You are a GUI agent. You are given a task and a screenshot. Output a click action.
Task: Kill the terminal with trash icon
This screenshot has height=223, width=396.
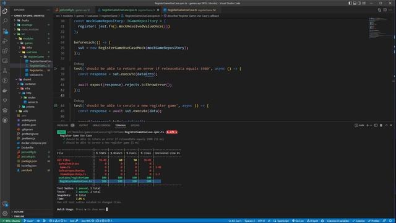(381, 125)
